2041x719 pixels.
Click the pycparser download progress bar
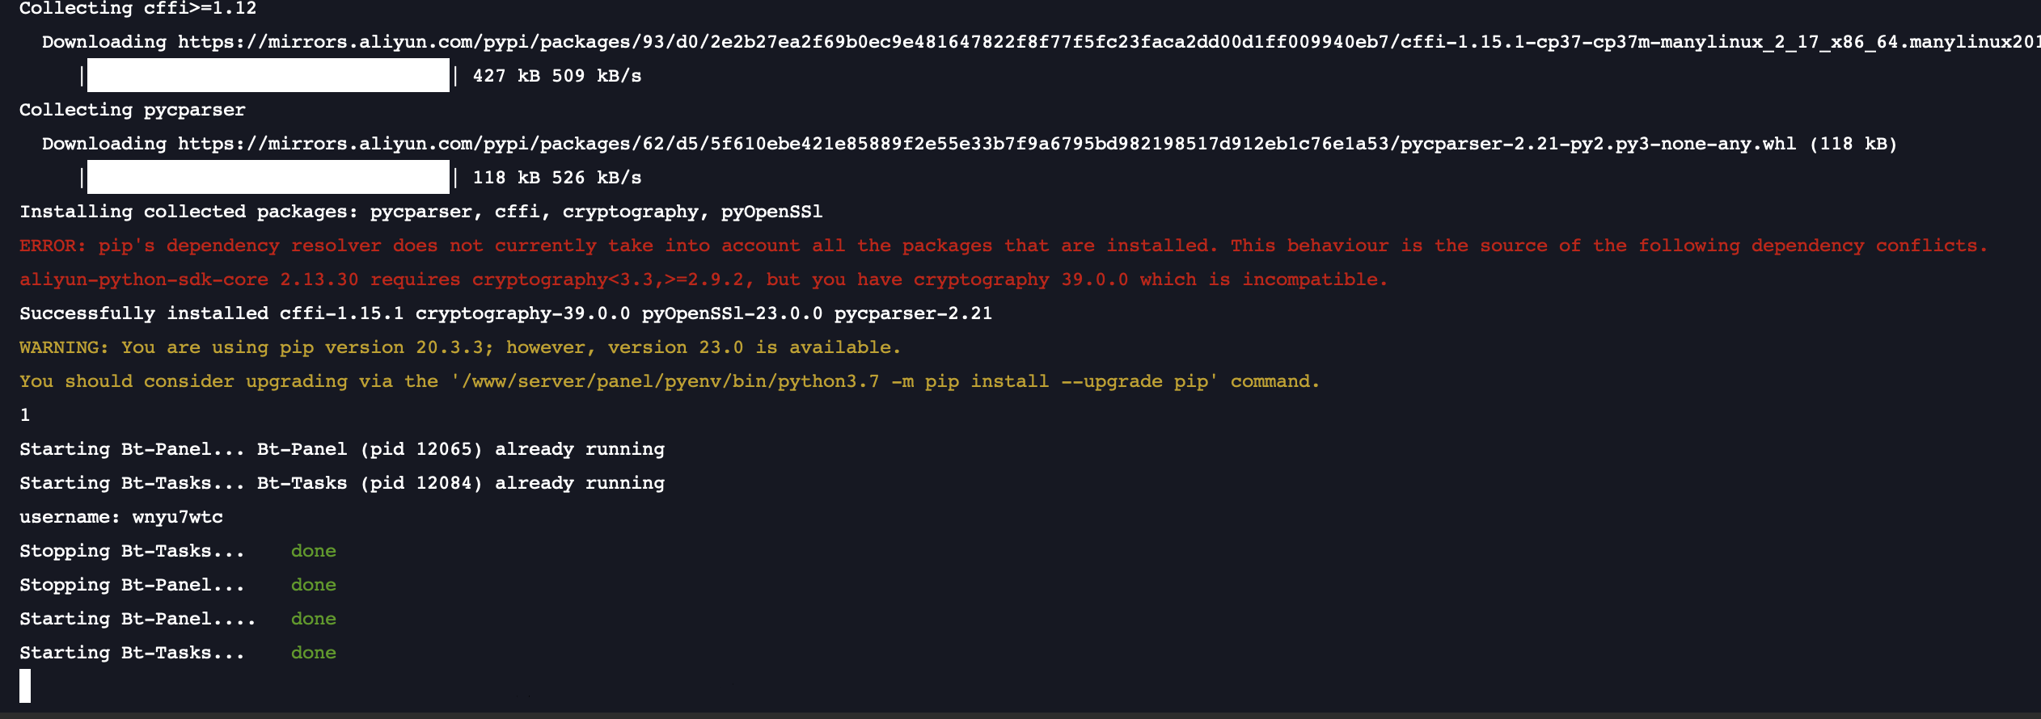click(x=268, y=177)
